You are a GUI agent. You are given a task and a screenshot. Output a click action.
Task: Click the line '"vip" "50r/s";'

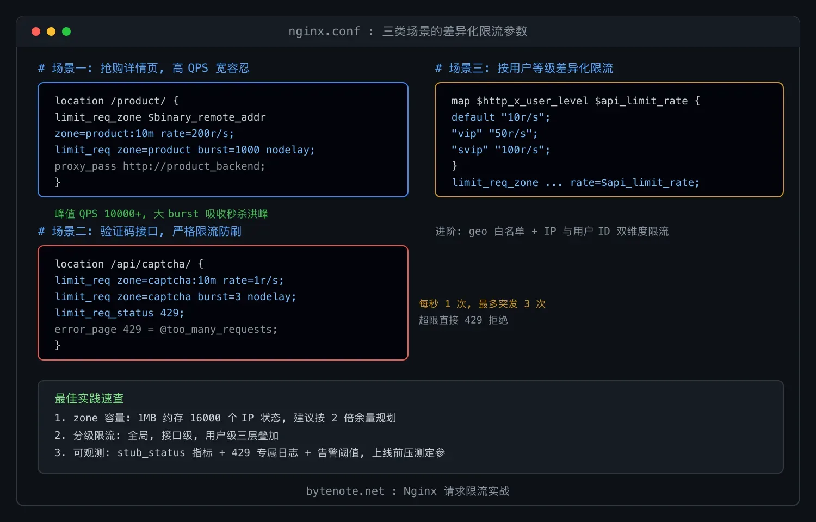tap(494, 133)
